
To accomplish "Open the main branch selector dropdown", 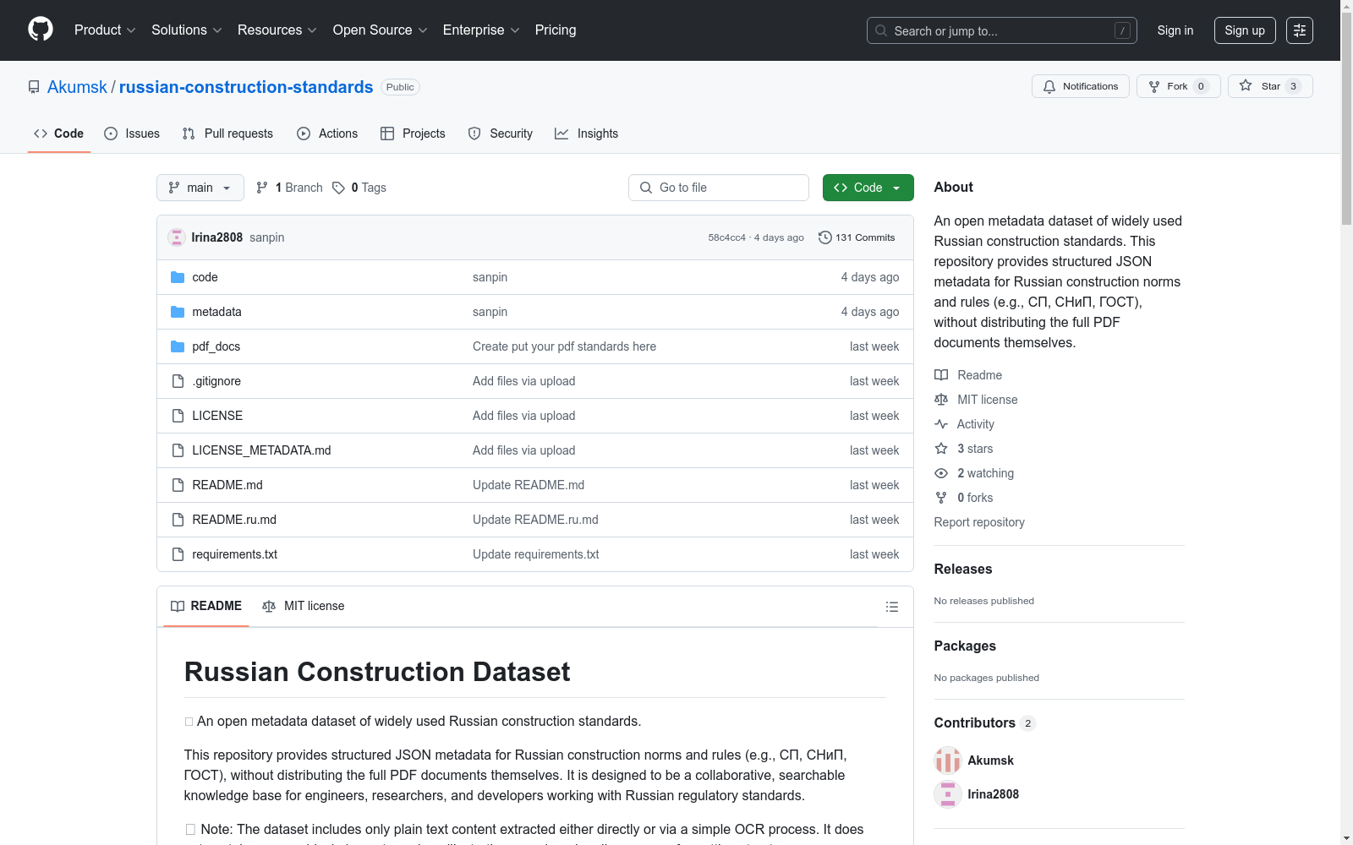I will tap(200, 188).
